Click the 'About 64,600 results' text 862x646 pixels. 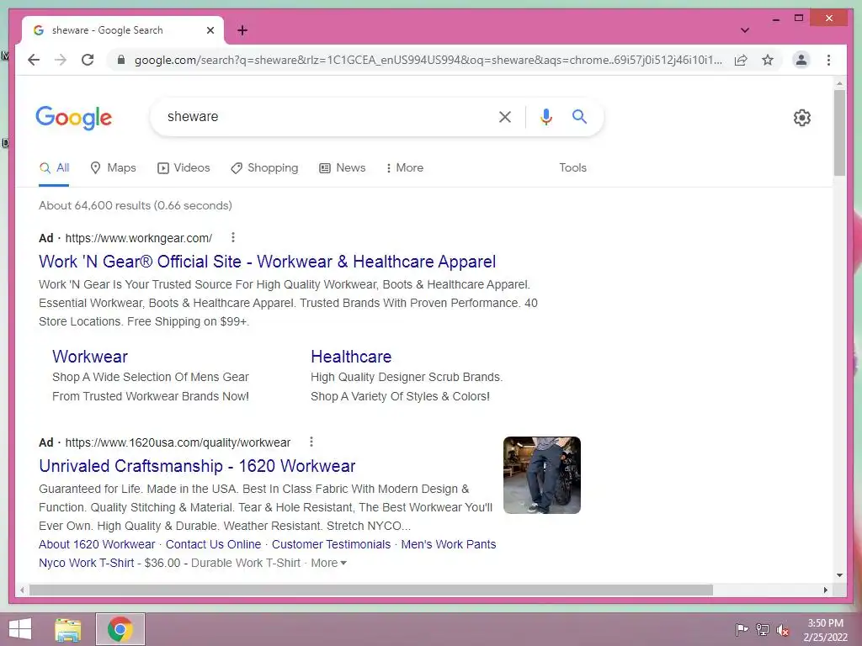136,205
